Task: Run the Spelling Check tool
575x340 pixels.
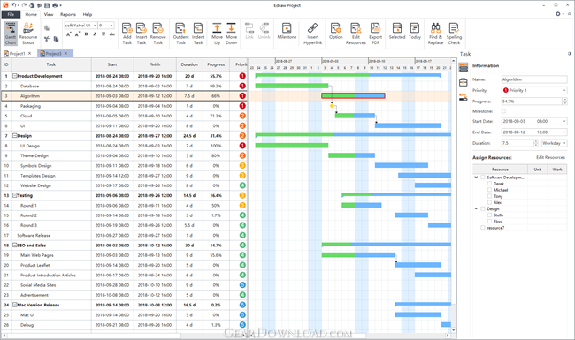Action: [x=454, y=34]
